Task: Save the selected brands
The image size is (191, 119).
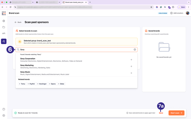Action: pos(161,113)
